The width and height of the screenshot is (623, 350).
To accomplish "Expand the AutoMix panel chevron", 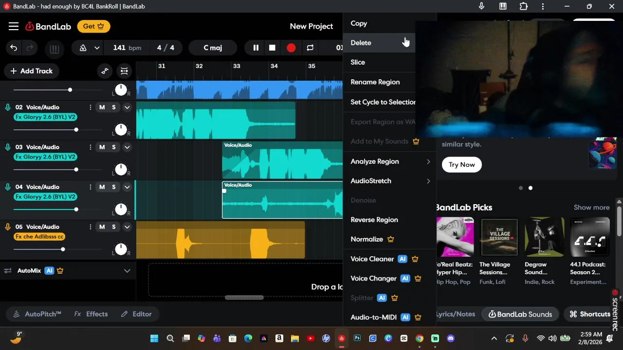I will [x=127, y=271].
